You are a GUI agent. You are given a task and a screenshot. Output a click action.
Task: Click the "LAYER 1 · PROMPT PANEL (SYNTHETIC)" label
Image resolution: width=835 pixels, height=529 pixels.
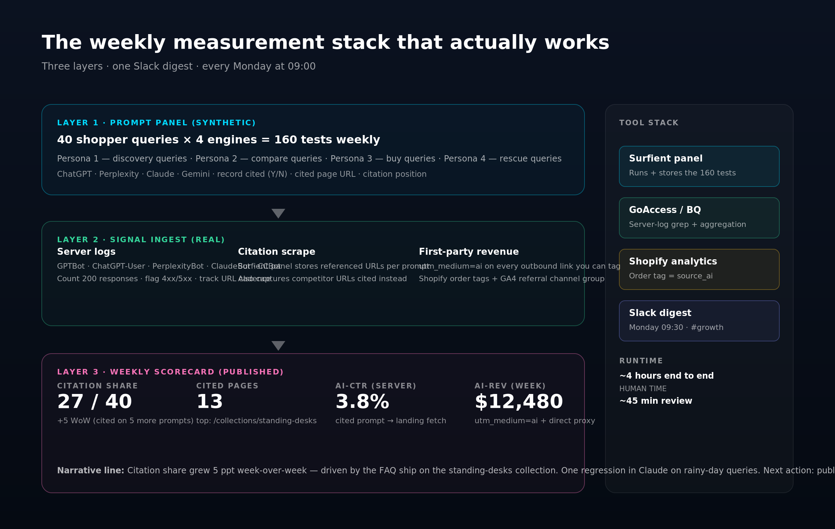click(156, 123)
